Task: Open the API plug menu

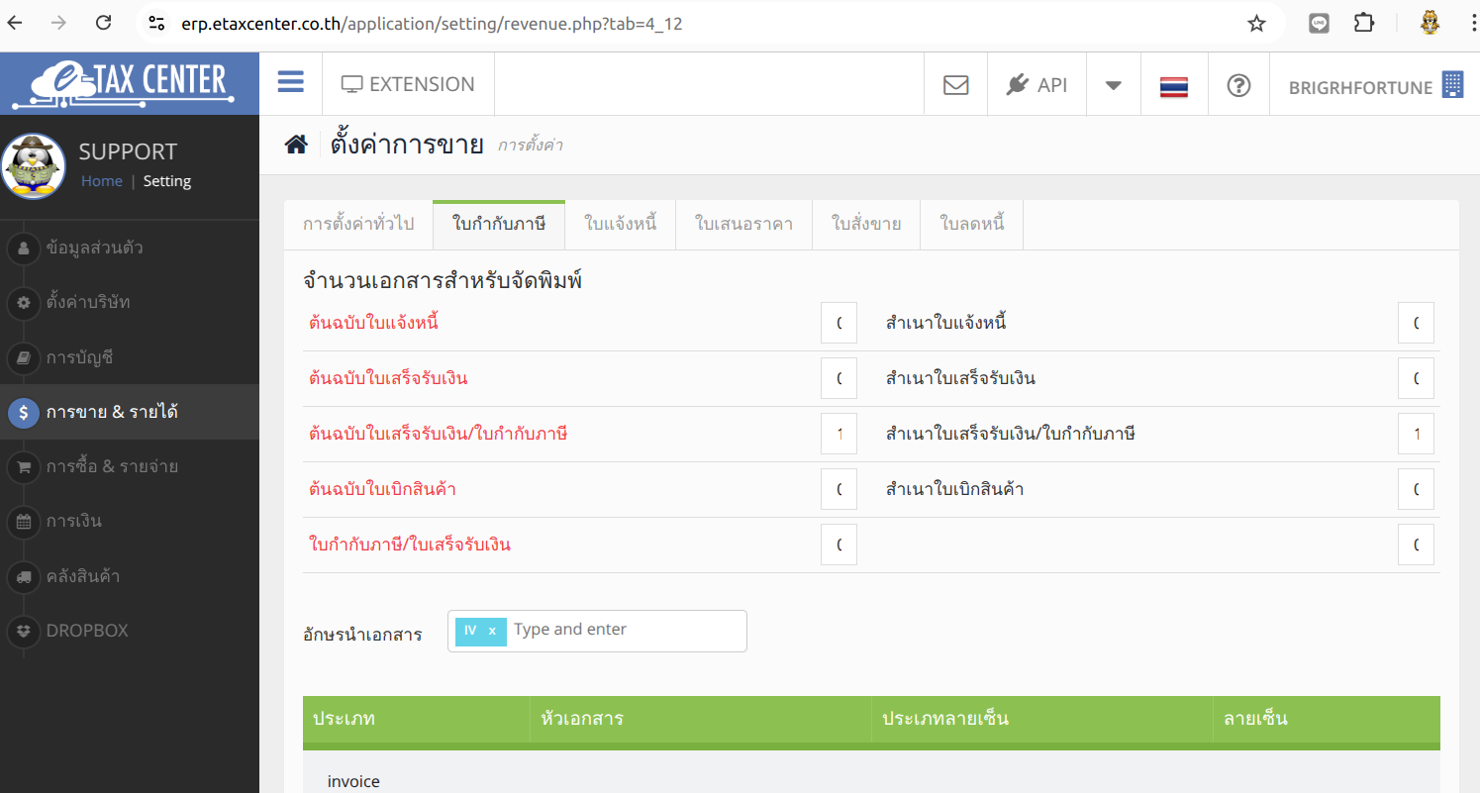Action: pos(1036,85)
